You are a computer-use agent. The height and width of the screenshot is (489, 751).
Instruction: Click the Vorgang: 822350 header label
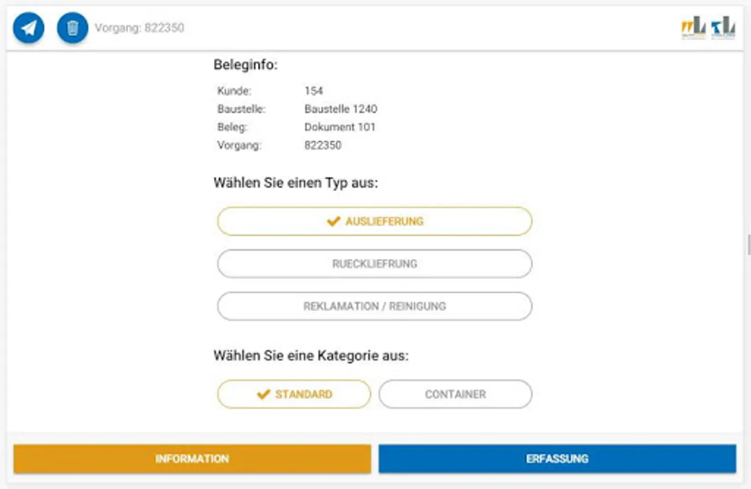139,28
